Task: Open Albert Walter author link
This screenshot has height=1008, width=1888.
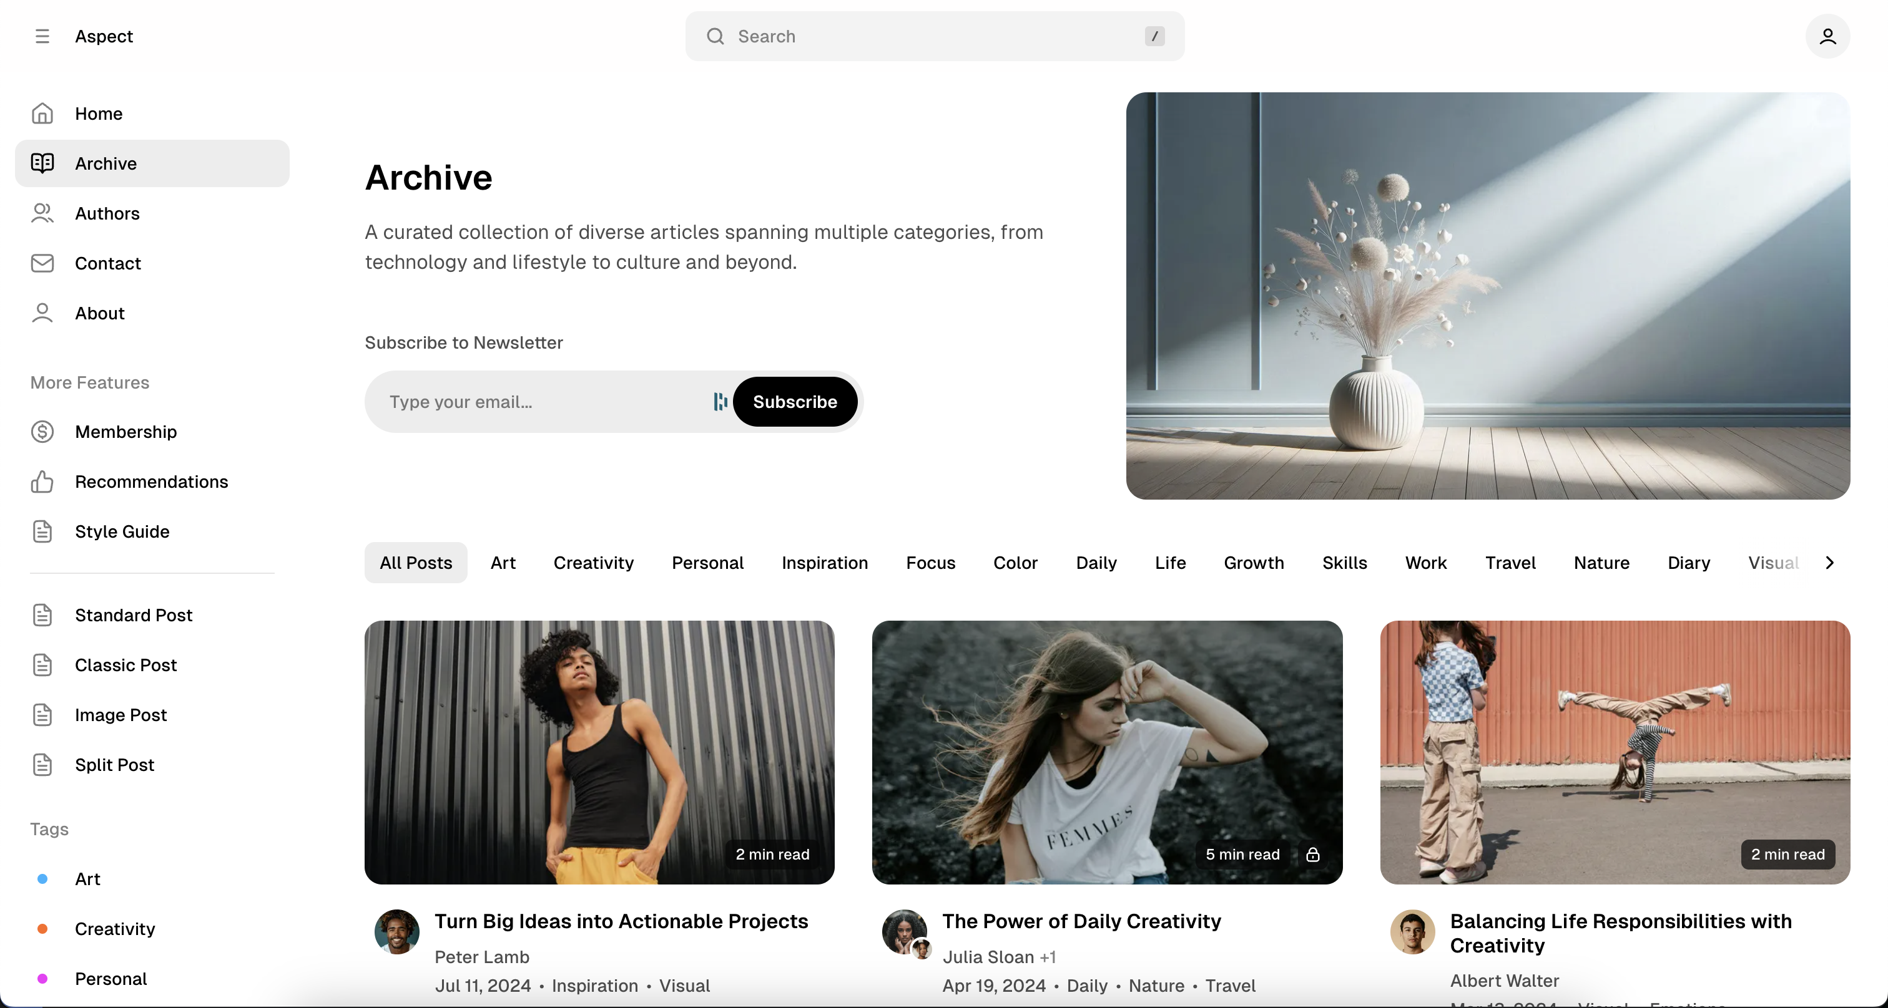Action: pos(1504,980)
